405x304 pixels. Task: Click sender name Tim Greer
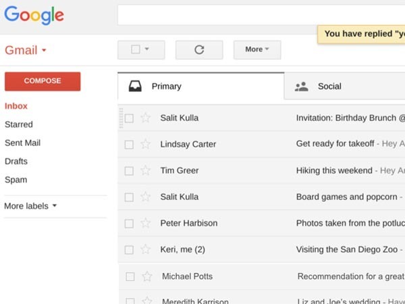point(180,171)
